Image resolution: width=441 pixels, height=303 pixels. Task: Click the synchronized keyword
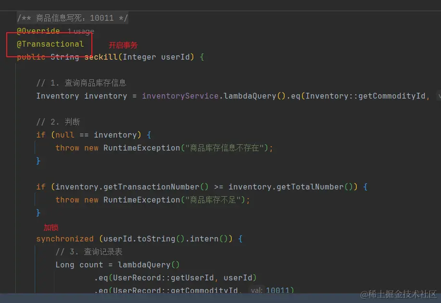(x=65, y=239)
